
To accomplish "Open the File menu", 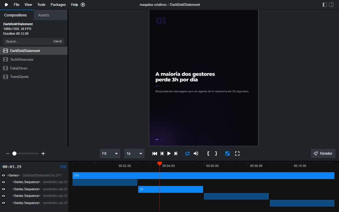I will tap(16, 5).
